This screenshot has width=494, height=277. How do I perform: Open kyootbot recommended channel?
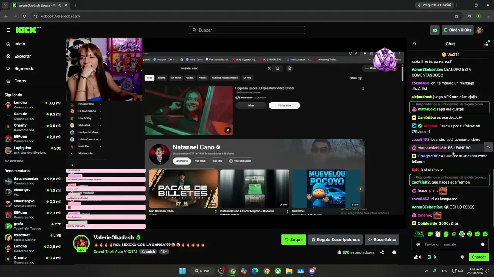coord(33,237)
